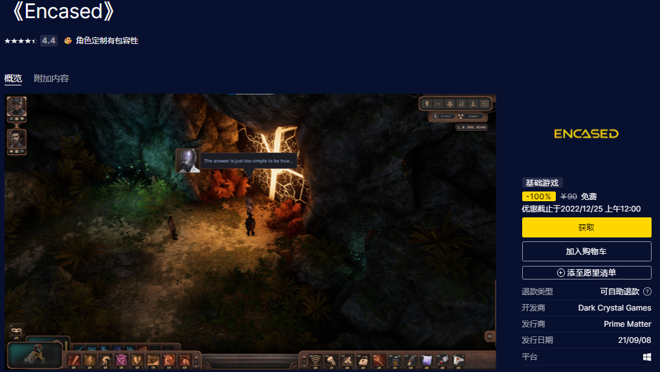Click the palette icon beside 角色定制有包容性
The image size is (660, 372).
(67, 41)
